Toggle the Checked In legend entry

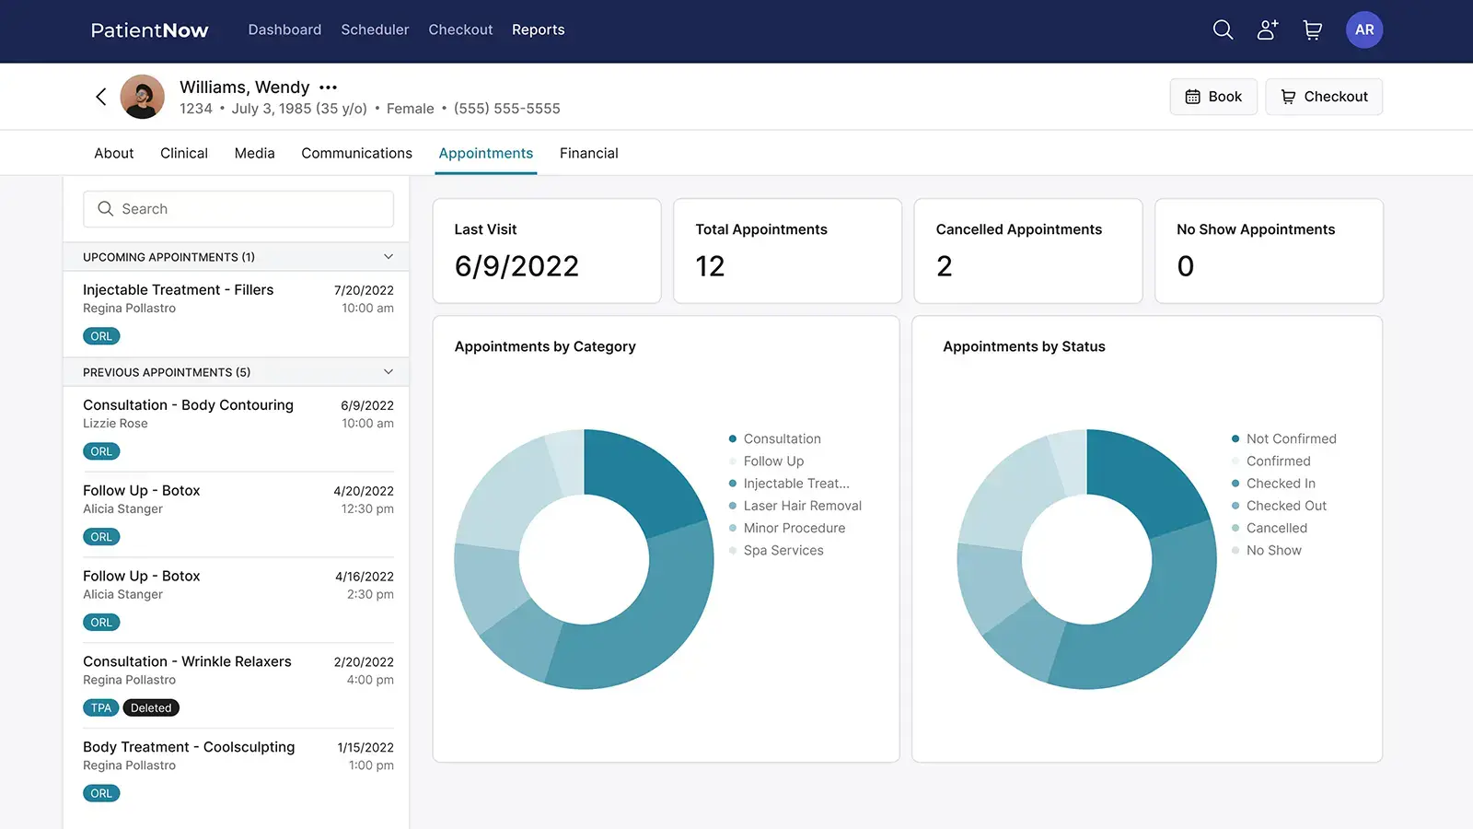[1274, 484]
